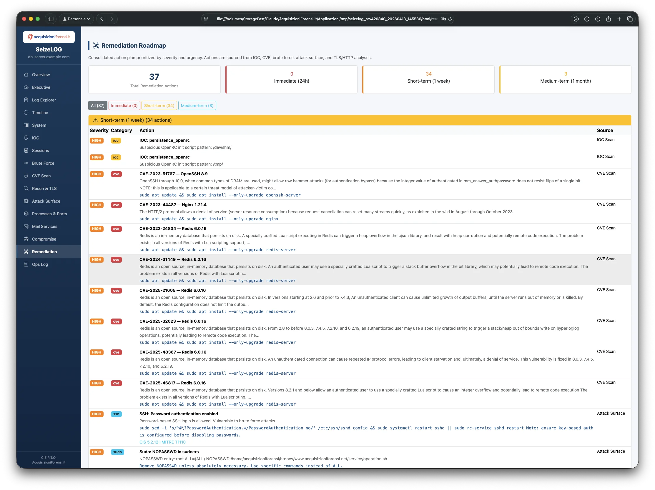View Processes & Ports
Viewport: 655px width, 490px height.
click(49, 214)
